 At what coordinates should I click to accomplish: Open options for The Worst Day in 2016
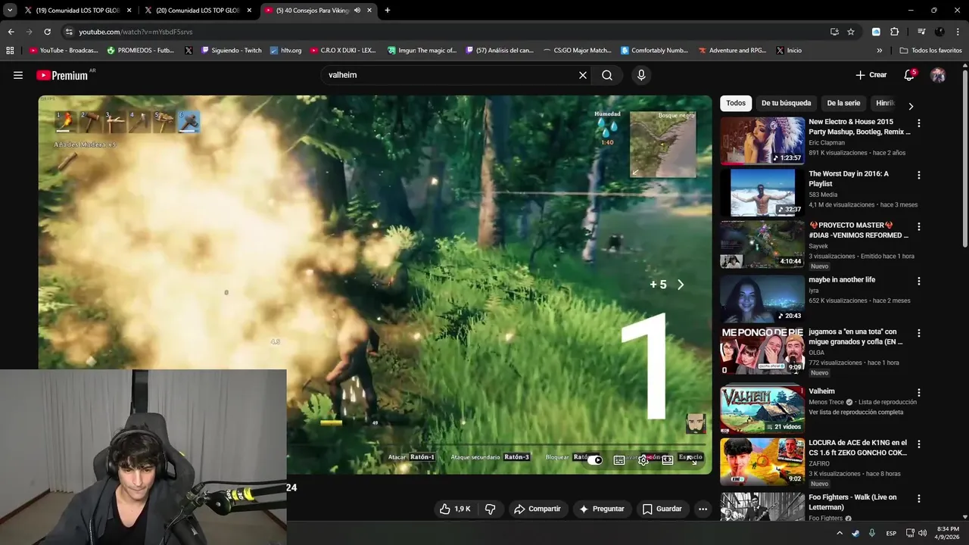tap(919, 175)
